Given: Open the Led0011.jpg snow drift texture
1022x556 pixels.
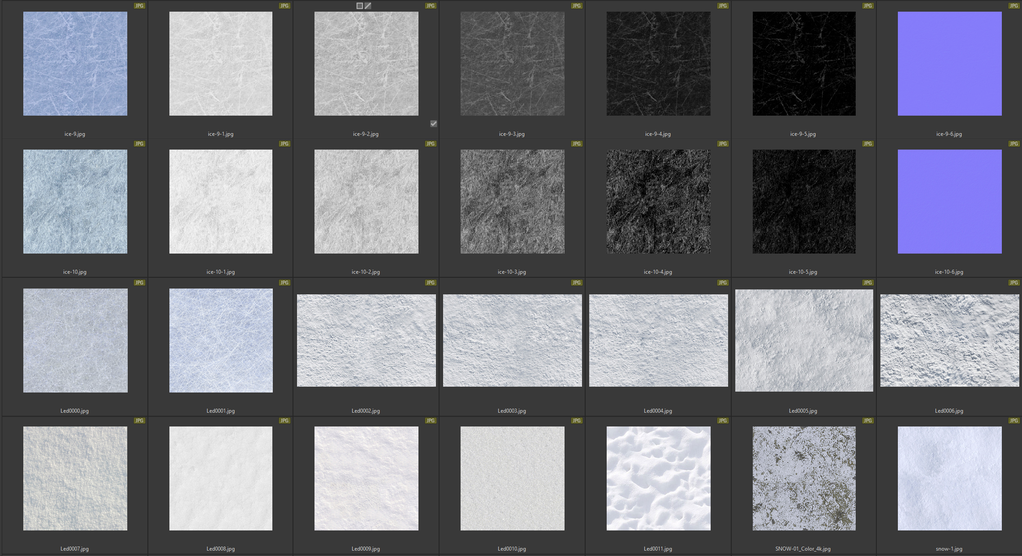Looking at the screenshot, I should coord(658,479).
